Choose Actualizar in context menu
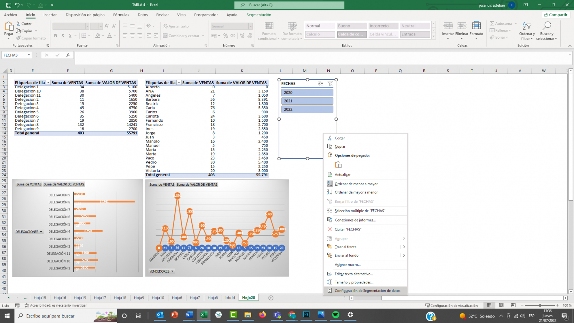Image resolution: width=574 pixels, height=323 pixels. (x=366, y=175)
